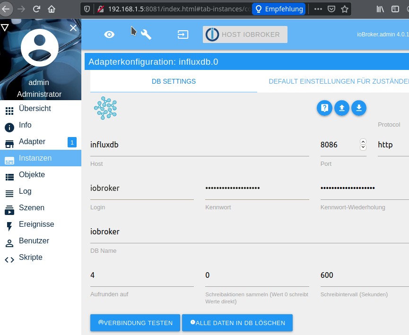Toggle expert mode with the eye icon
The width and height of the screenshot is (409, 335).
pyautogui.click(x=109, y=34)
